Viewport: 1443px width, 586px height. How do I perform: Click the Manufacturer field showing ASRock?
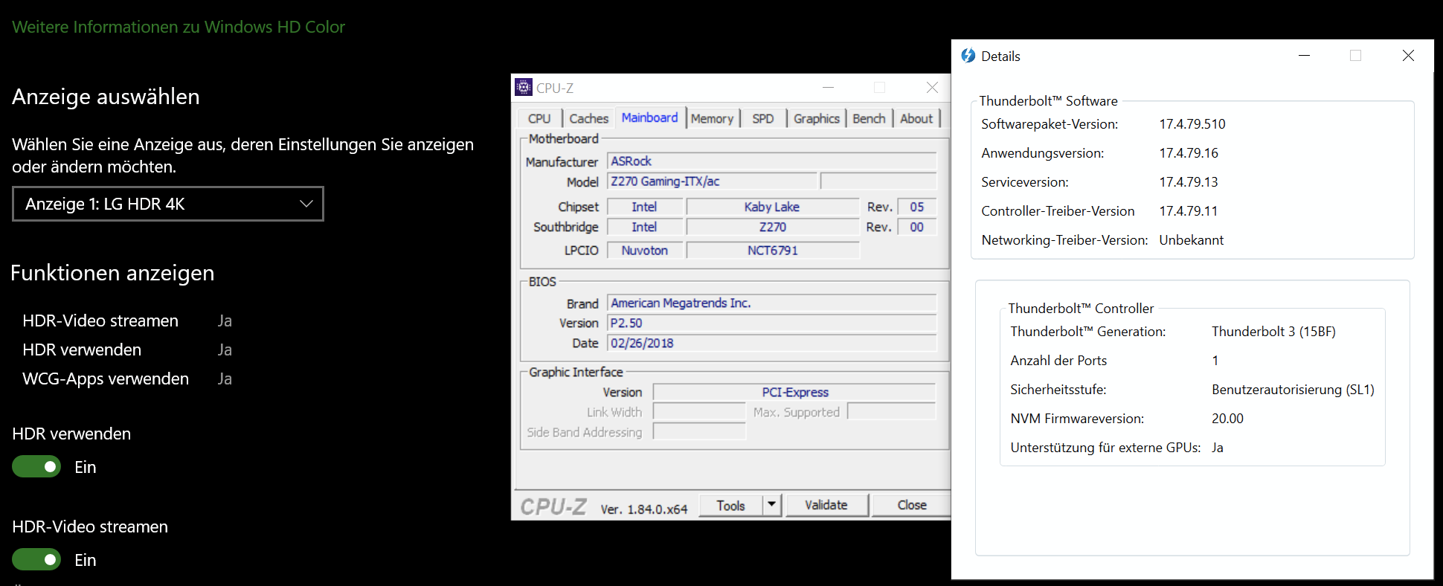tap(772, 161)
